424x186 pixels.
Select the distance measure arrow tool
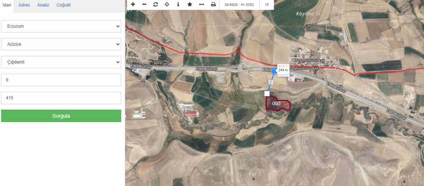(202, 4)
